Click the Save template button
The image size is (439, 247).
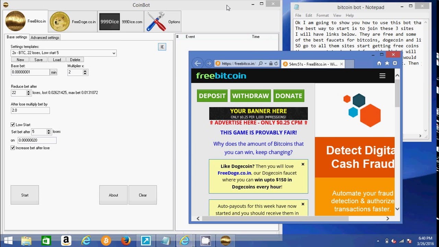point(38,60)
